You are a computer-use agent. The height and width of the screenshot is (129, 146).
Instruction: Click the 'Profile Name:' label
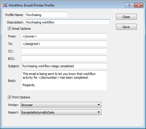[x=14, y=15]
